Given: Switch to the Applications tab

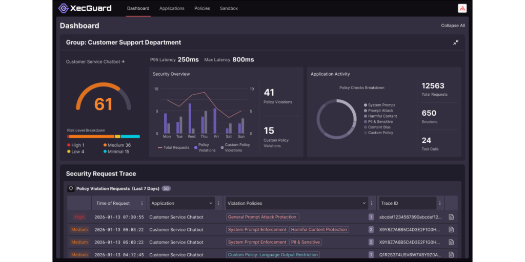Looking at the screenshot, I should tap(172, 8).
